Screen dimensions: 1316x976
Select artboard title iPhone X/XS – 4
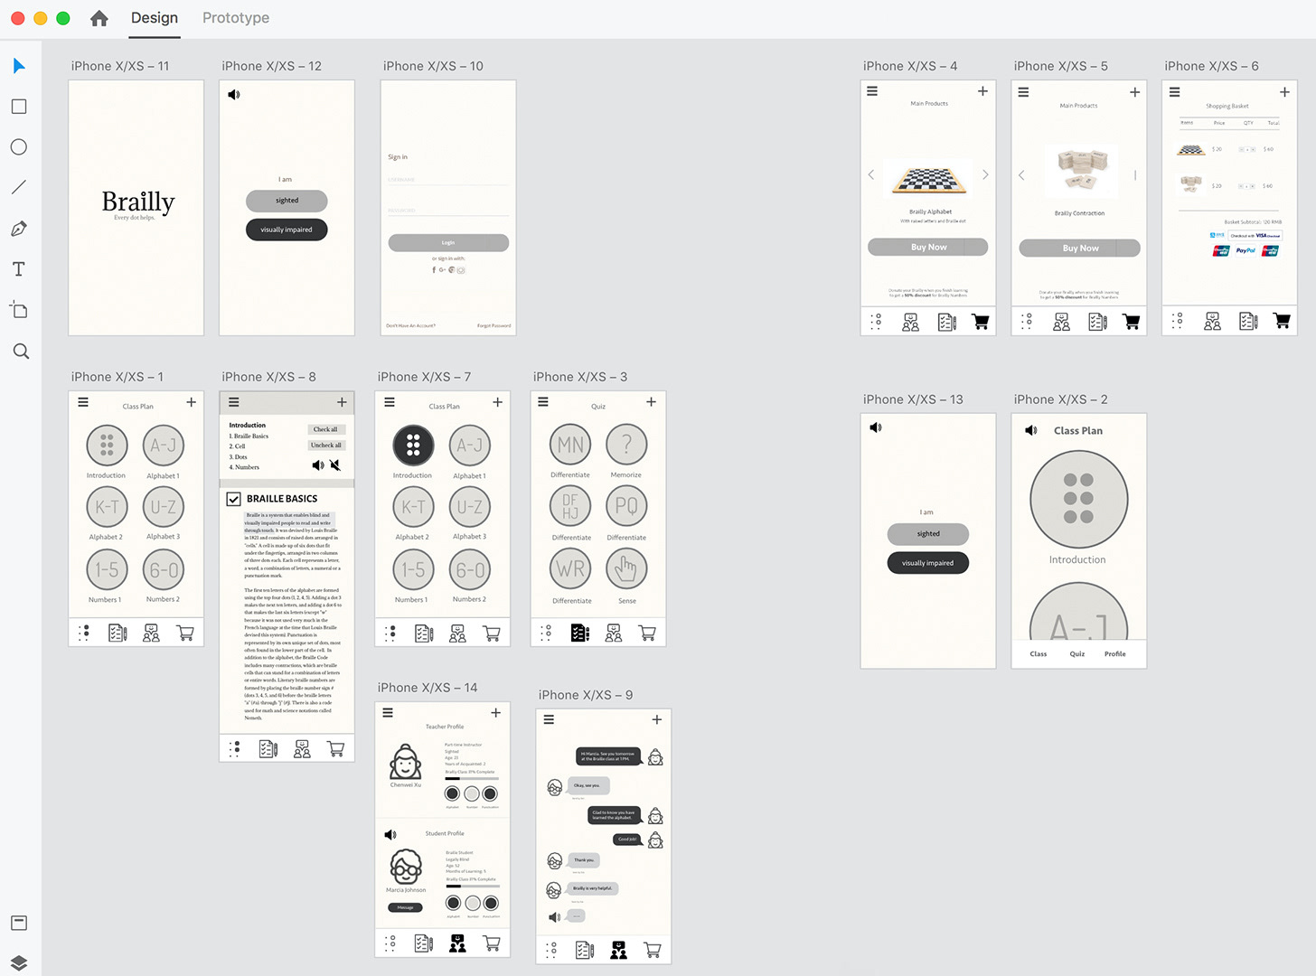point(910,66)
